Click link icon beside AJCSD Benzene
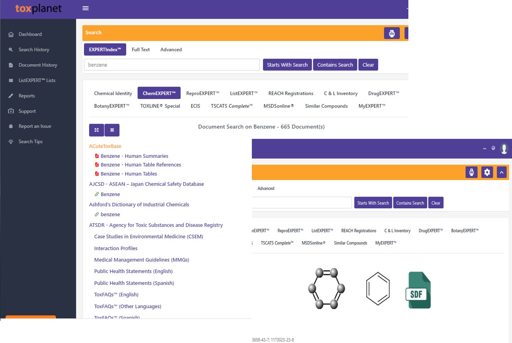 pyautogui.click(x=97, y=194)
